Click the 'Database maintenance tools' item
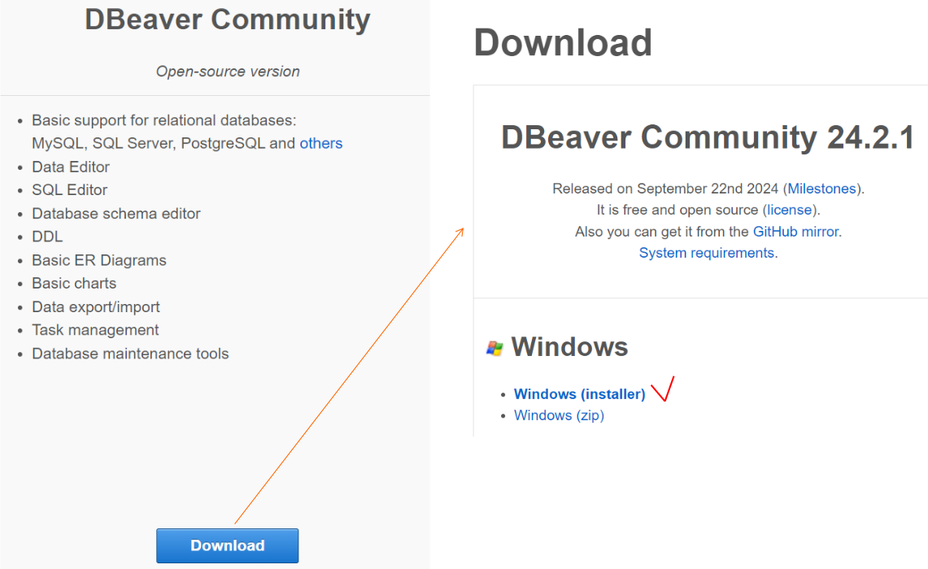The image size is (928, 569). click(130, 354)
